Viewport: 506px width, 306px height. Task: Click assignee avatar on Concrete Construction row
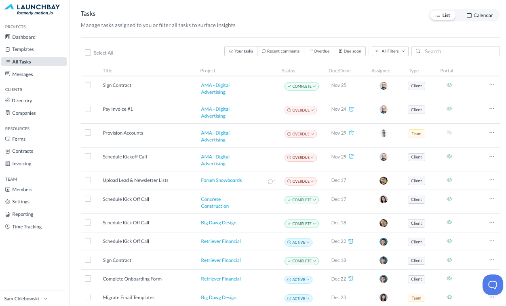click(x=384, y=199)
